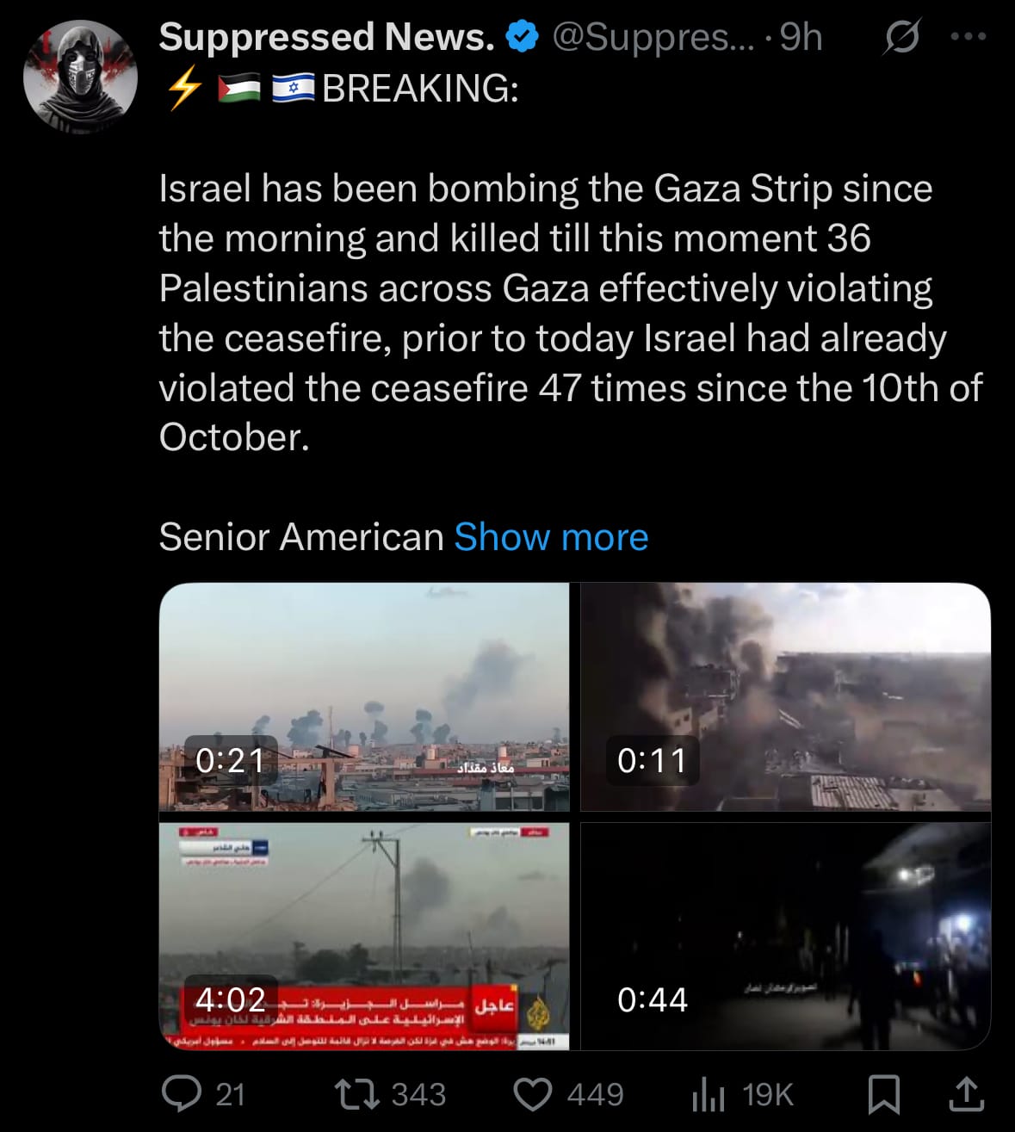The image size is (1015, 1132).
Task: Open the reply comment icon
Action: (182, 1093)
